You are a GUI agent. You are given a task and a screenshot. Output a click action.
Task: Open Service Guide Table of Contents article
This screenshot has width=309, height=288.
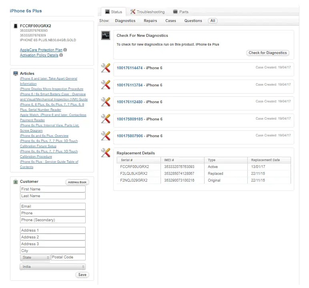(x=49, y=164)
